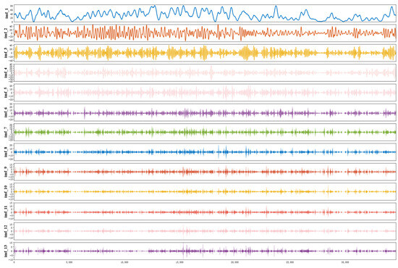398x268 pixels.
Task: Click the imf_8 axis label
Action: tap(7, 152)
